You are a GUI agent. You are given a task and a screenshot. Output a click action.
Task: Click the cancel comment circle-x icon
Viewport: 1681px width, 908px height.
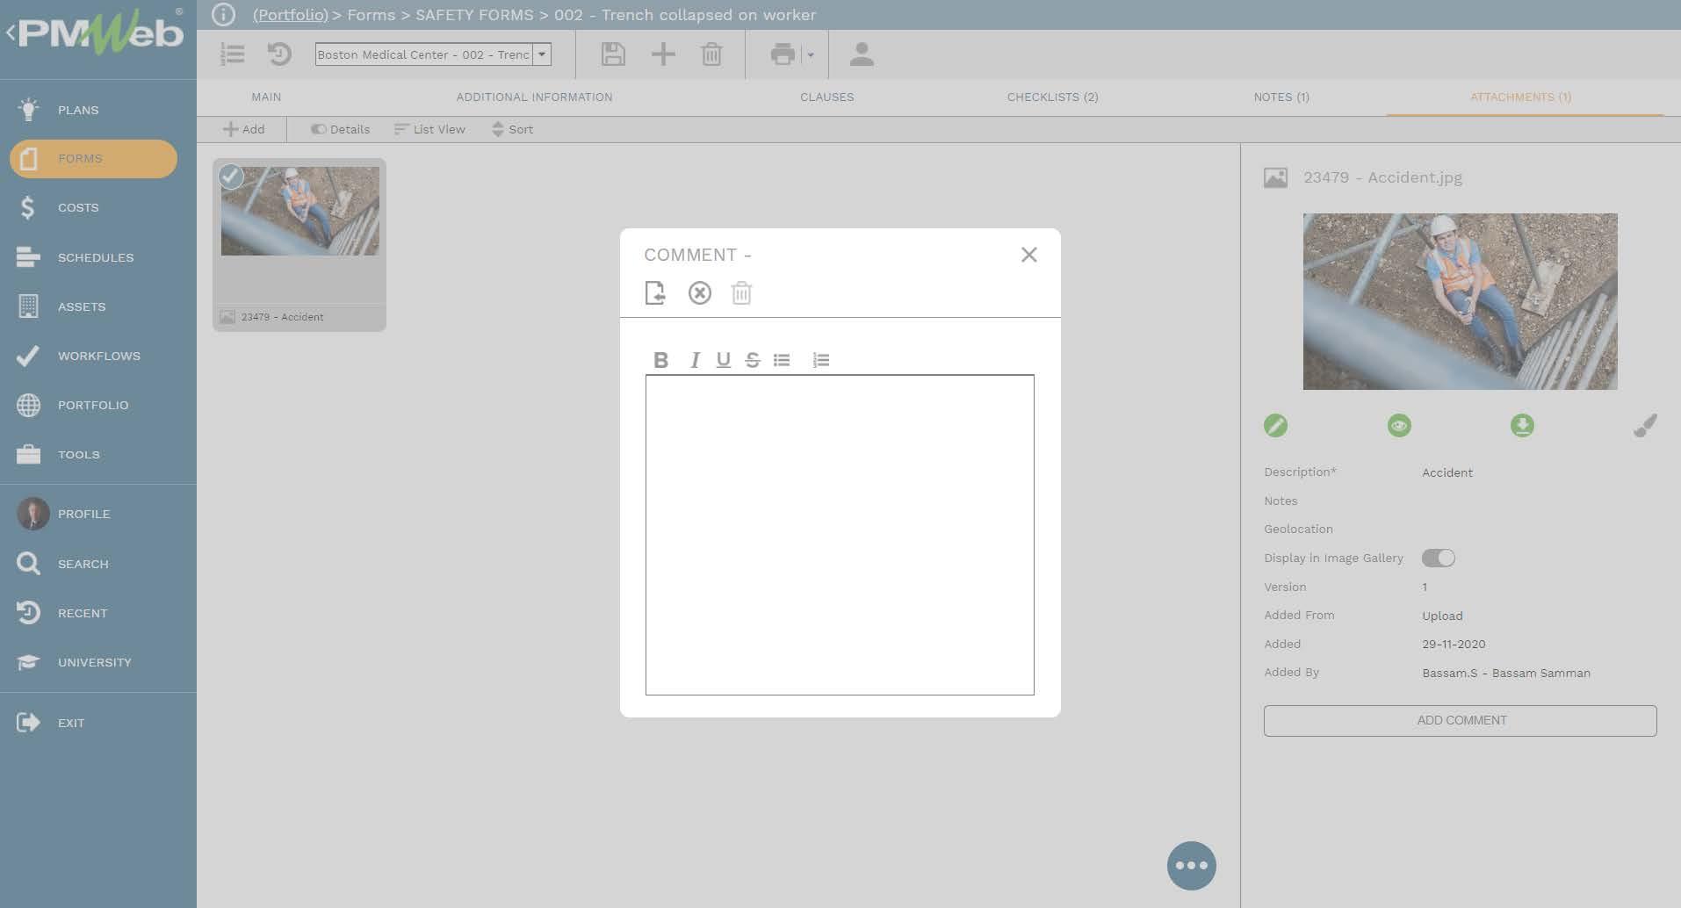tap(700, 293)
